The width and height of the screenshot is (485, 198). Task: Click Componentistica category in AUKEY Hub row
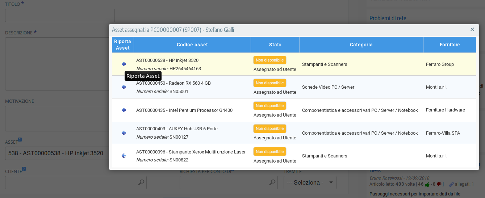point(360,133)
